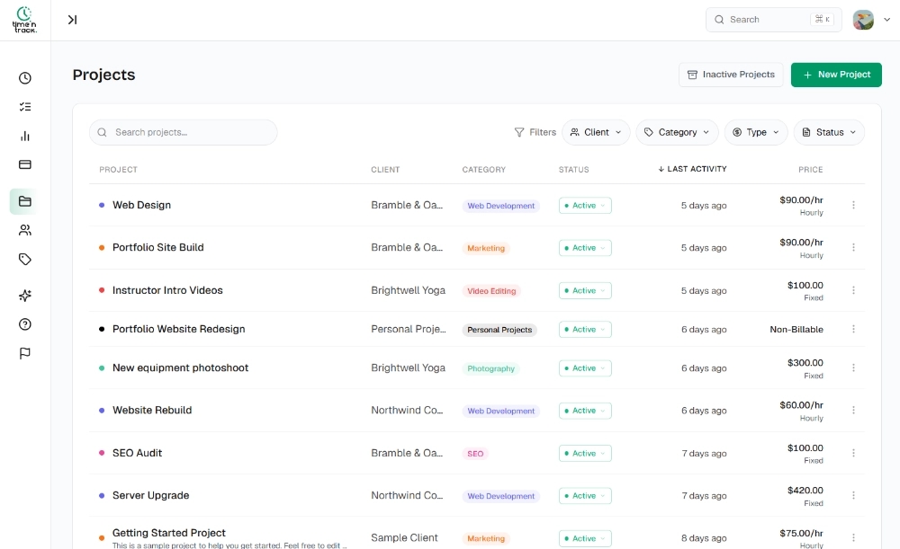The height and width of the screenshot is (549, 900).
Task: Change New equipment photoshoot status dropdown
Action: pos(585,367)
